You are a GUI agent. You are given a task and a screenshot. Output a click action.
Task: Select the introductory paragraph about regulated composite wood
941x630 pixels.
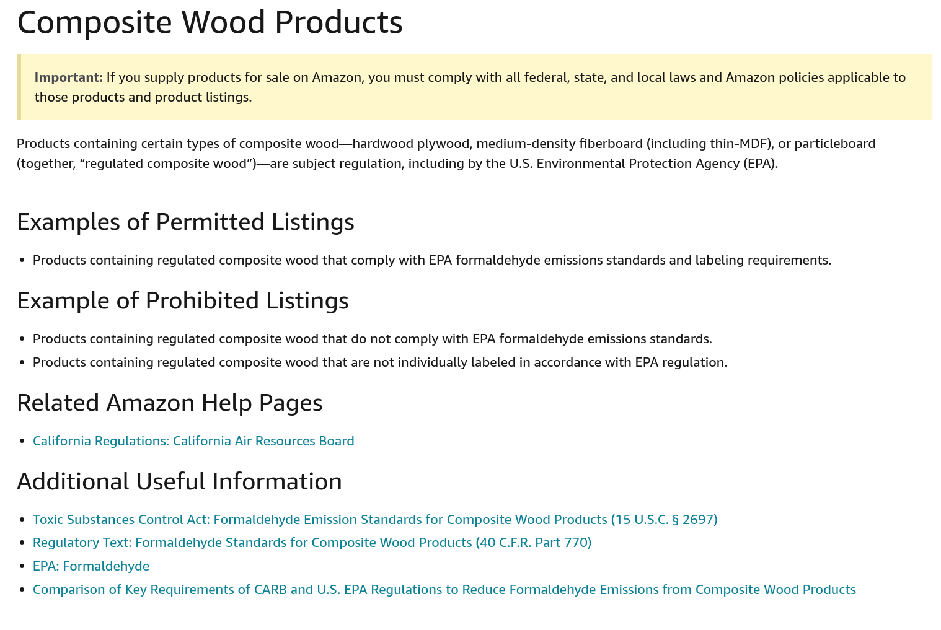pyautogui.click(x=446, y=153)
